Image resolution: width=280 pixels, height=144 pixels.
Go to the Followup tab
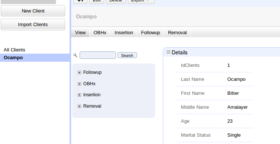[x=150, y=33]
